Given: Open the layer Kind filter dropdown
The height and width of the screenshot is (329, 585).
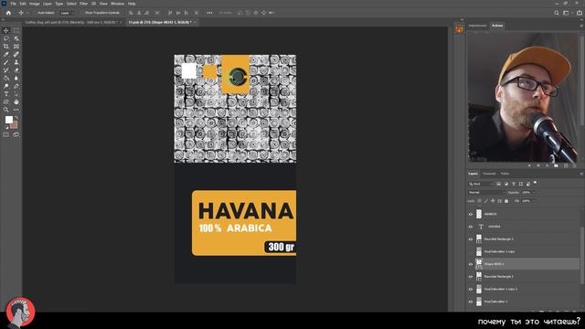Looking at the screenshot, I should 481,184.
